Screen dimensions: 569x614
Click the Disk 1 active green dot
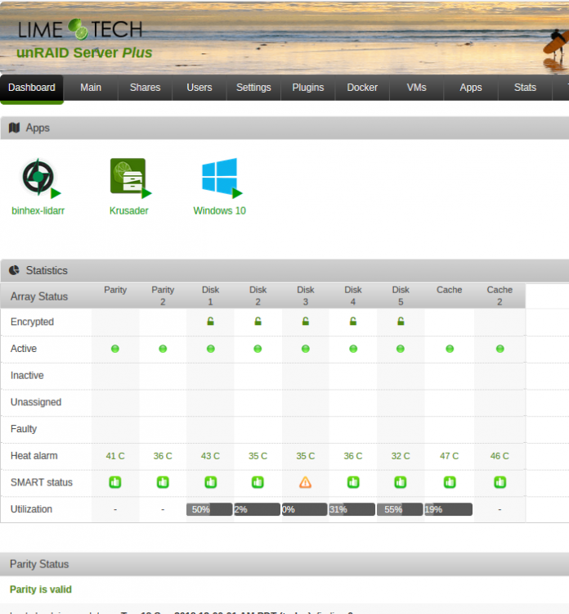pyautogui.click(x=210, y=349)
